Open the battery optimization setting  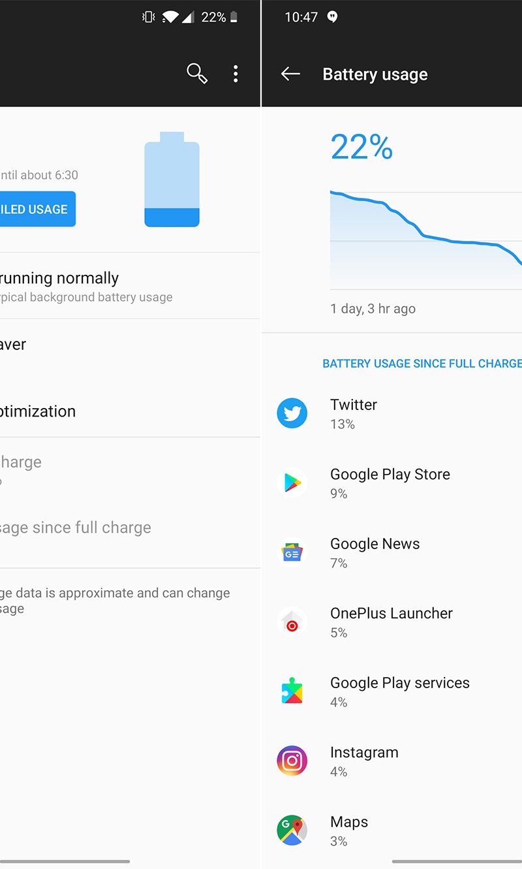click(x=130, y=411)
